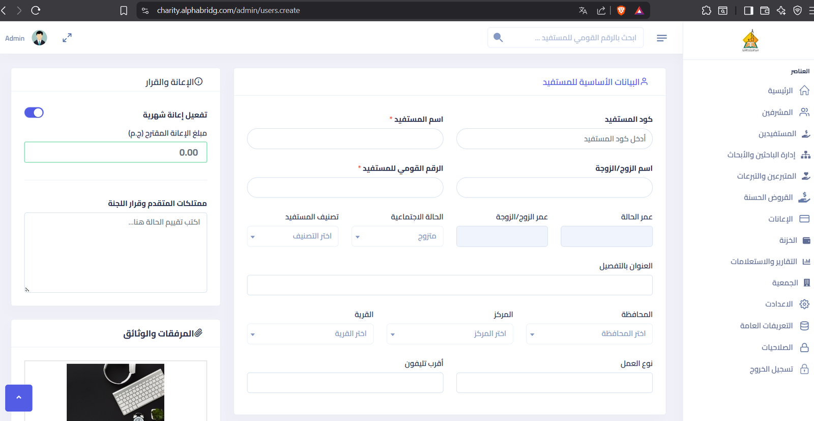Click the home icon beside الرئيسية
Image resolution: width=814 pixels, height=421 pixels.
804,91
